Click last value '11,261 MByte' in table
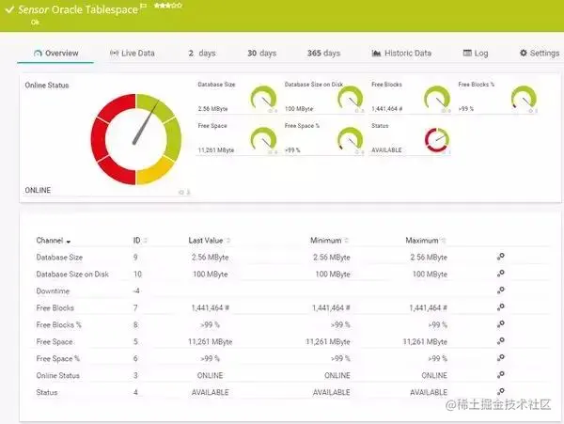Image resolution: width=564 pixels, height=424 pixels. pos(210,341)
